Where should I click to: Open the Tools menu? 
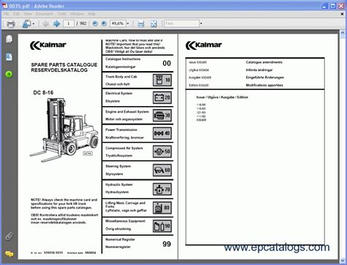[61, 14]
